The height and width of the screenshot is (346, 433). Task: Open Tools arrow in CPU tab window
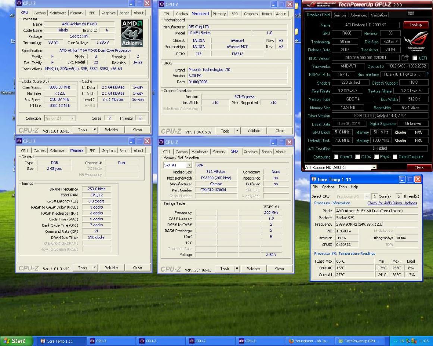95,130
